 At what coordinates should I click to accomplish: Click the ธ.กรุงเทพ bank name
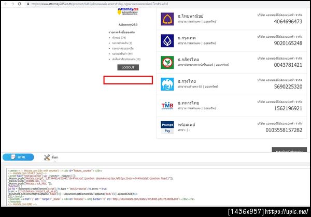pos(187,38)
